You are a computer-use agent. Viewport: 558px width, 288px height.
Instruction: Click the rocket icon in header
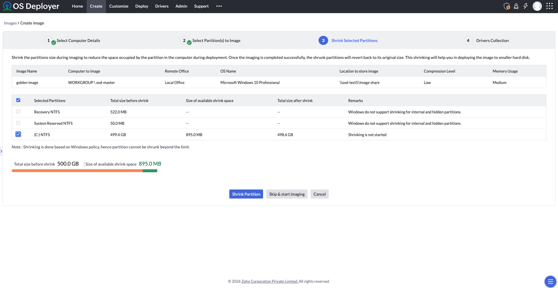516,6
